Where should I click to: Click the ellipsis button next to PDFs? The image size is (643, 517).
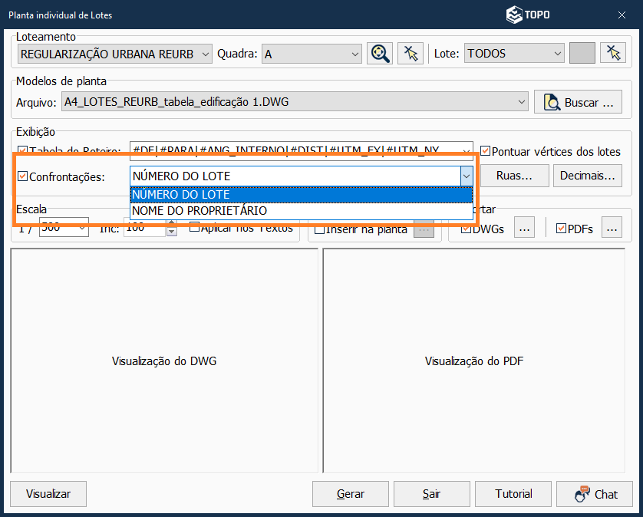point(612,228)
